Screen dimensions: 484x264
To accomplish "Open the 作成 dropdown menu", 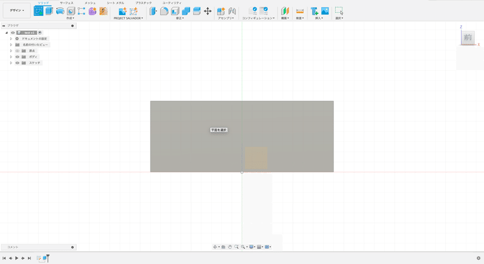I will [x=70, y=18].
